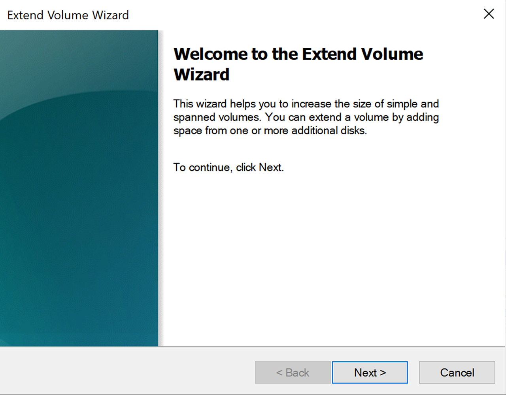Click 'space from one or more additional disks'
The width and height of the screenshot is (506, 395).
(270, 131)
